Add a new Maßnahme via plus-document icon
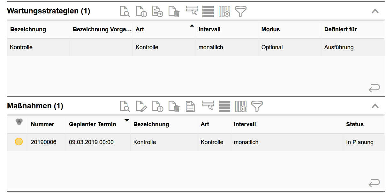Screen dimensions: 386x193 tap(157, 106)
